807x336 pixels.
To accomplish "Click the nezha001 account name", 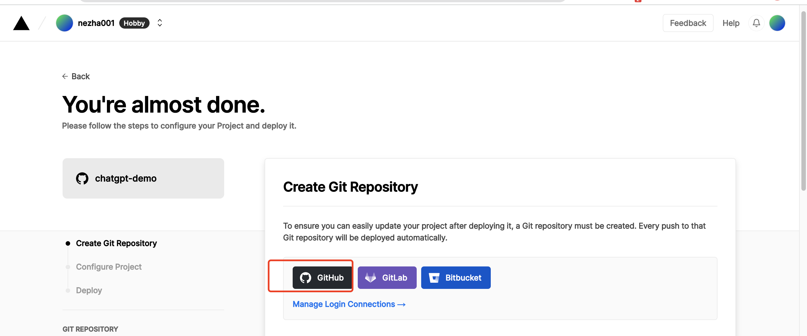I will (96, 23).
